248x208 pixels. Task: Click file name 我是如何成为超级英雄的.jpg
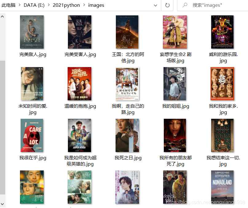click(80, 161)
